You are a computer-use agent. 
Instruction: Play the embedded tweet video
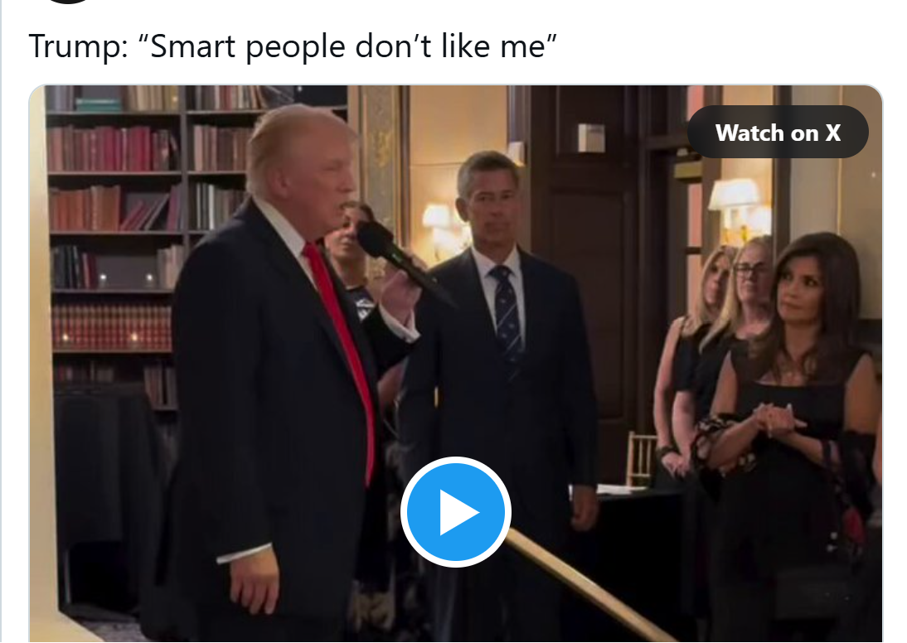point(455,512)
